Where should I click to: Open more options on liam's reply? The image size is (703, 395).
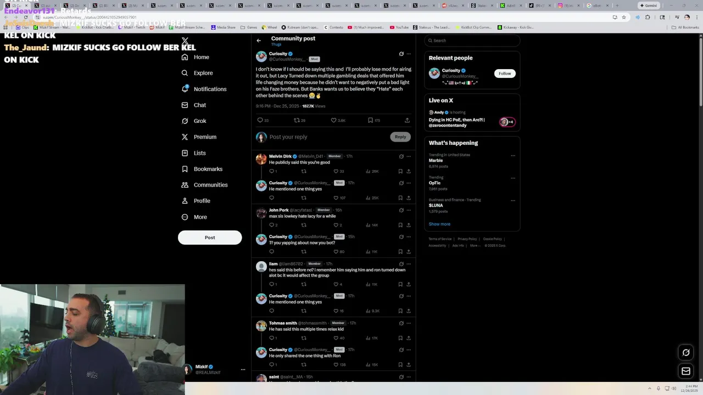click(x=409, y=264)
